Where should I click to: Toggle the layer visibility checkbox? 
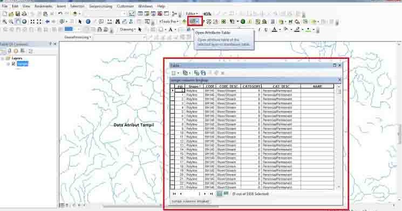pyautogui.click(x=13, y=64)
